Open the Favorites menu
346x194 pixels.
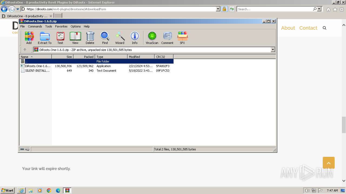(x=61, y=26)
